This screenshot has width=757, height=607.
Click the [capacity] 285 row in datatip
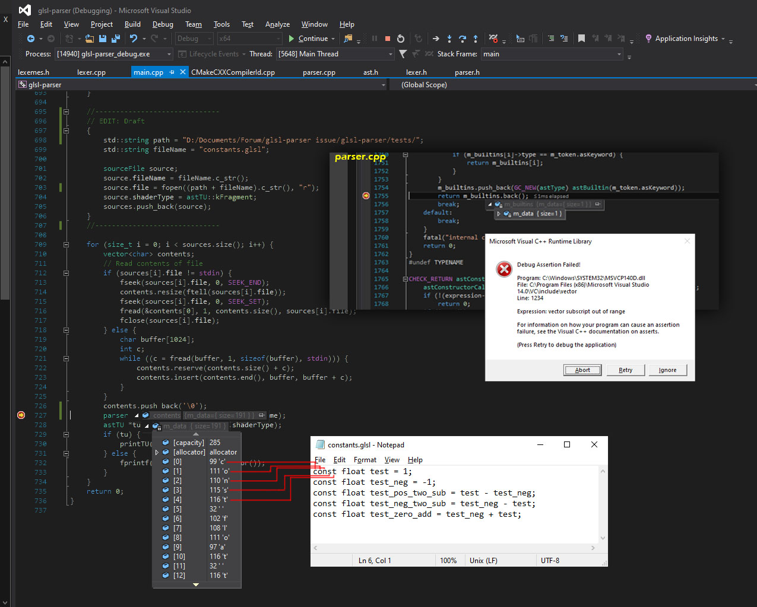pos(197,443)
